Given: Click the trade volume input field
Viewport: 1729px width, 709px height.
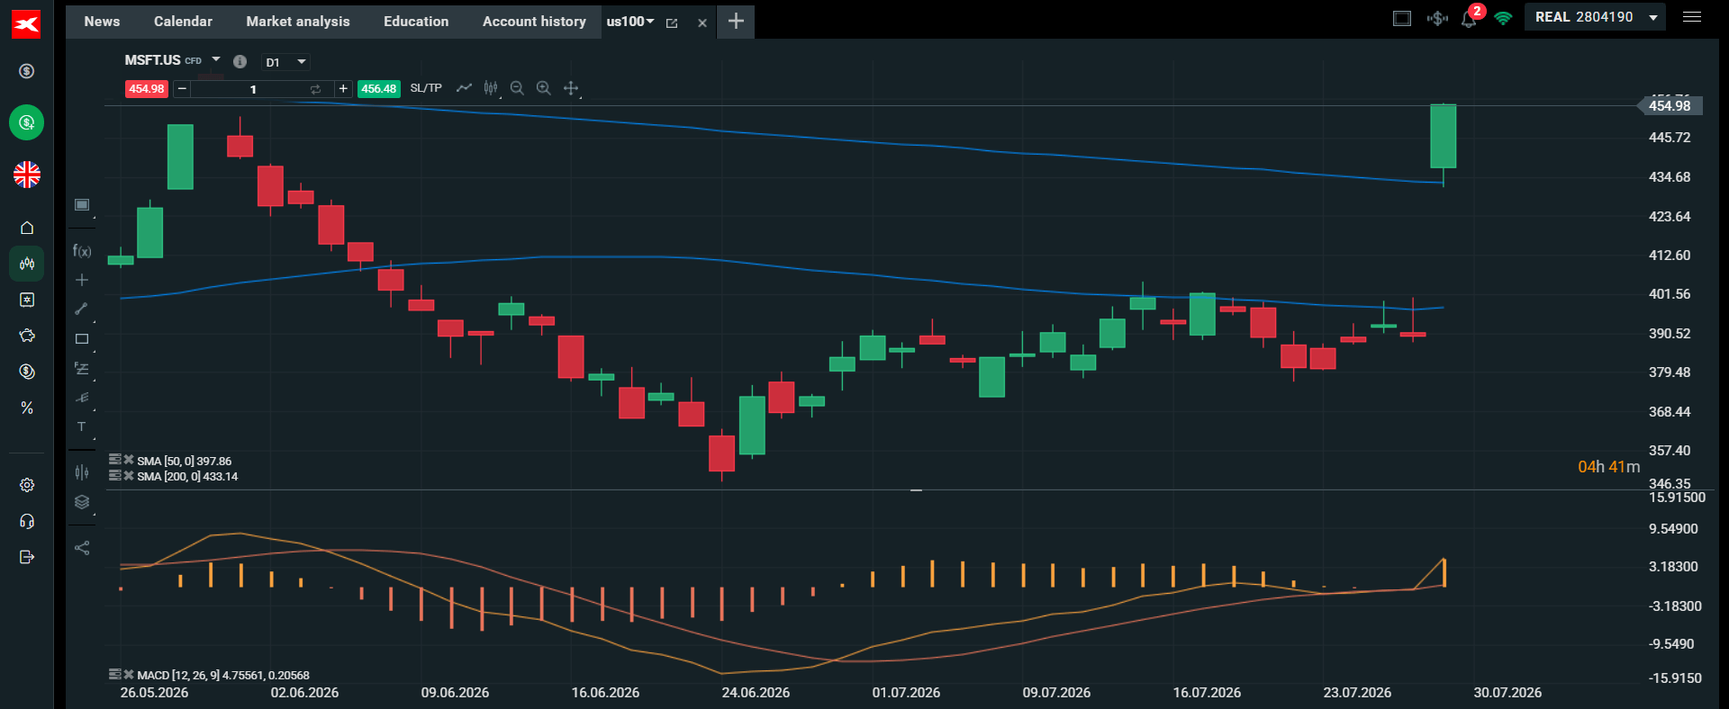Looking at the screenshot, I should [x=253, y=89].
